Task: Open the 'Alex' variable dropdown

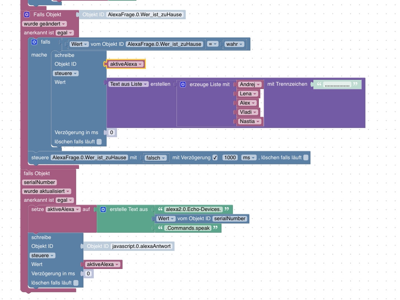Action: coord(247,103)
